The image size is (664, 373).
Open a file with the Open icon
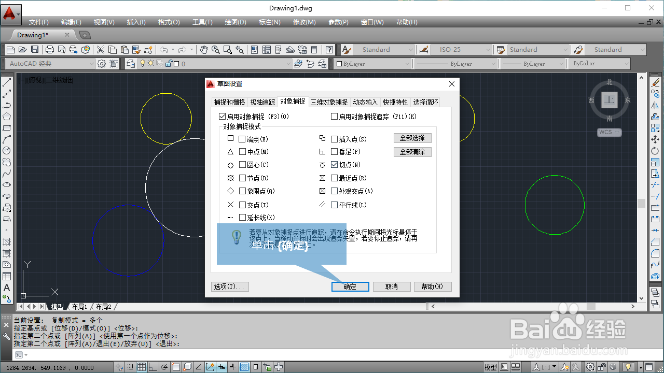[x=22, y=50]
